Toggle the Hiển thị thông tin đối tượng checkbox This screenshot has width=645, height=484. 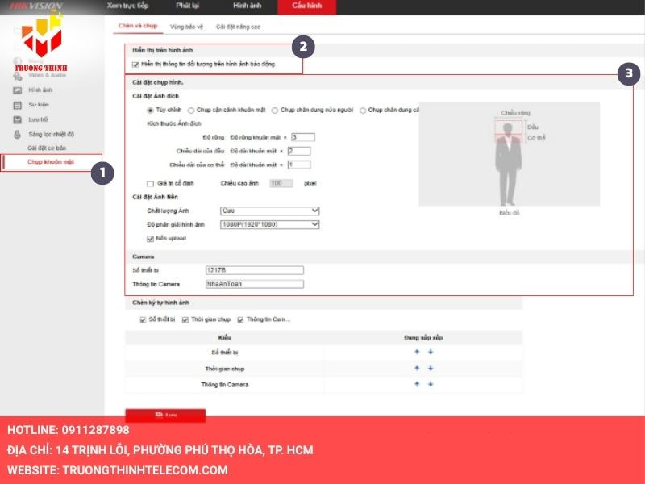pyautogui.click(x=135, y=63)
